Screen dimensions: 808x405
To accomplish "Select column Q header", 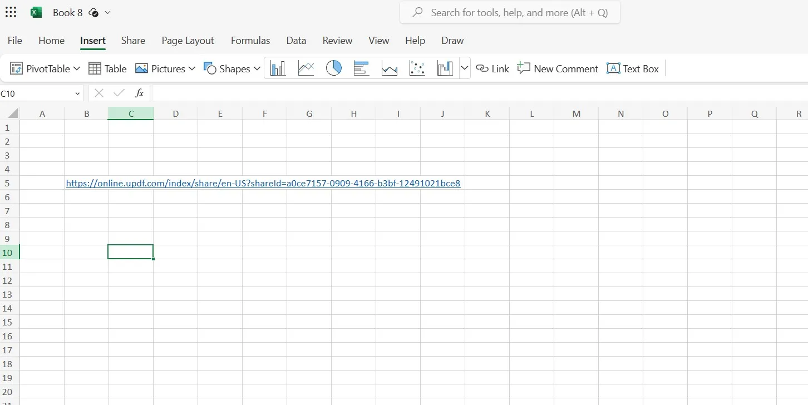I will pyautogui.click(x=754, y=113).
